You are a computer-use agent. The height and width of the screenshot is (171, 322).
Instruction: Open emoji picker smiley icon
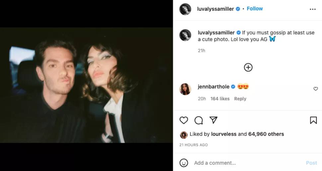[184, 163]
